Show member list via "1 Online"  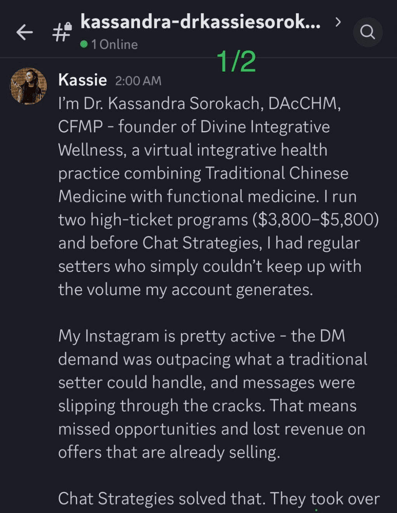pos(114,45)
